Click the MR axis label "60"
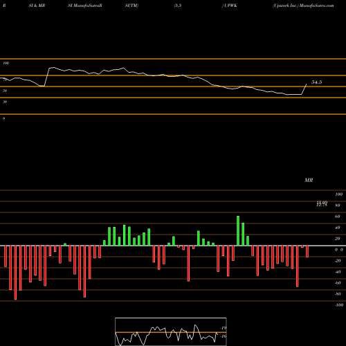This screenshot has height=346, width=346. pyautogui.click(x=337, y=217)
